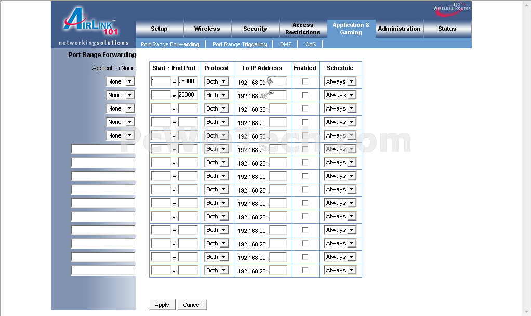The width and height of the screenshot is (531, 316).
Task: Go to the Security tab
Action: point(255,29)
